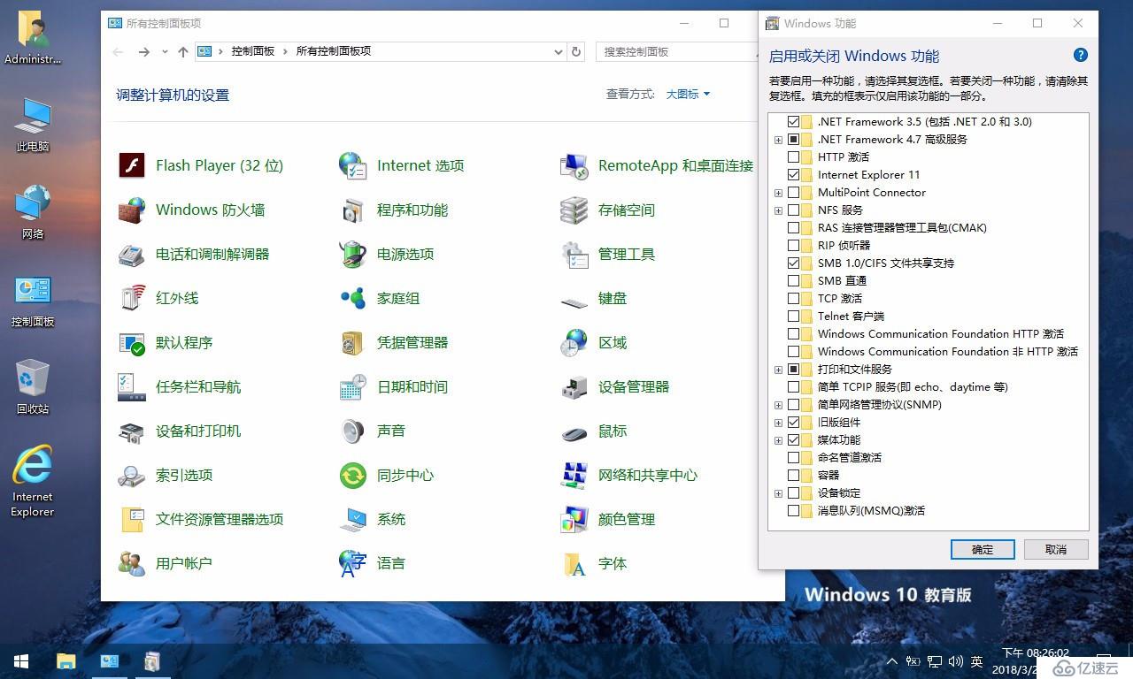Enable HTTP 激活 checkbox
Image resolution: width=1133 pixels, height=679 pixels.
point(793,156)
